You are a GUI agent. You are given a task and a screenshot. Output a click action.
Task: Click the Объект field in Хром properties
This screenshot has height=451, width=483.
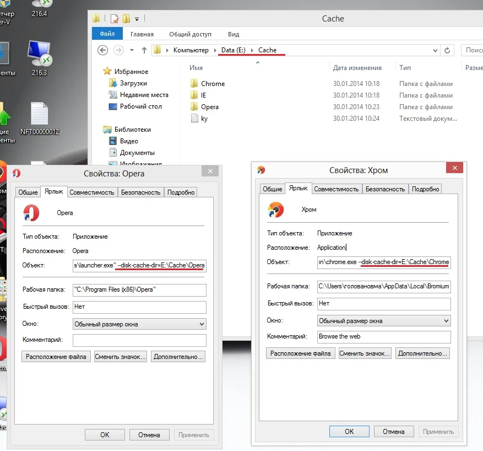click(384, 262)
